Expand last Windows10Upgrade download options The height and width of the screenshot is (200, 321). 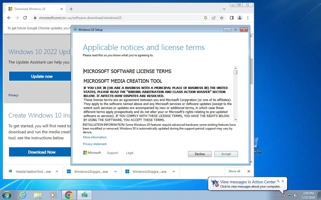point(174,171)
